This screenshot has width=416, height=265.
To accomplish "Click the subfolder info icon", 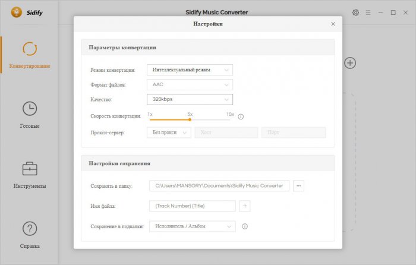I will pos(244,226).
